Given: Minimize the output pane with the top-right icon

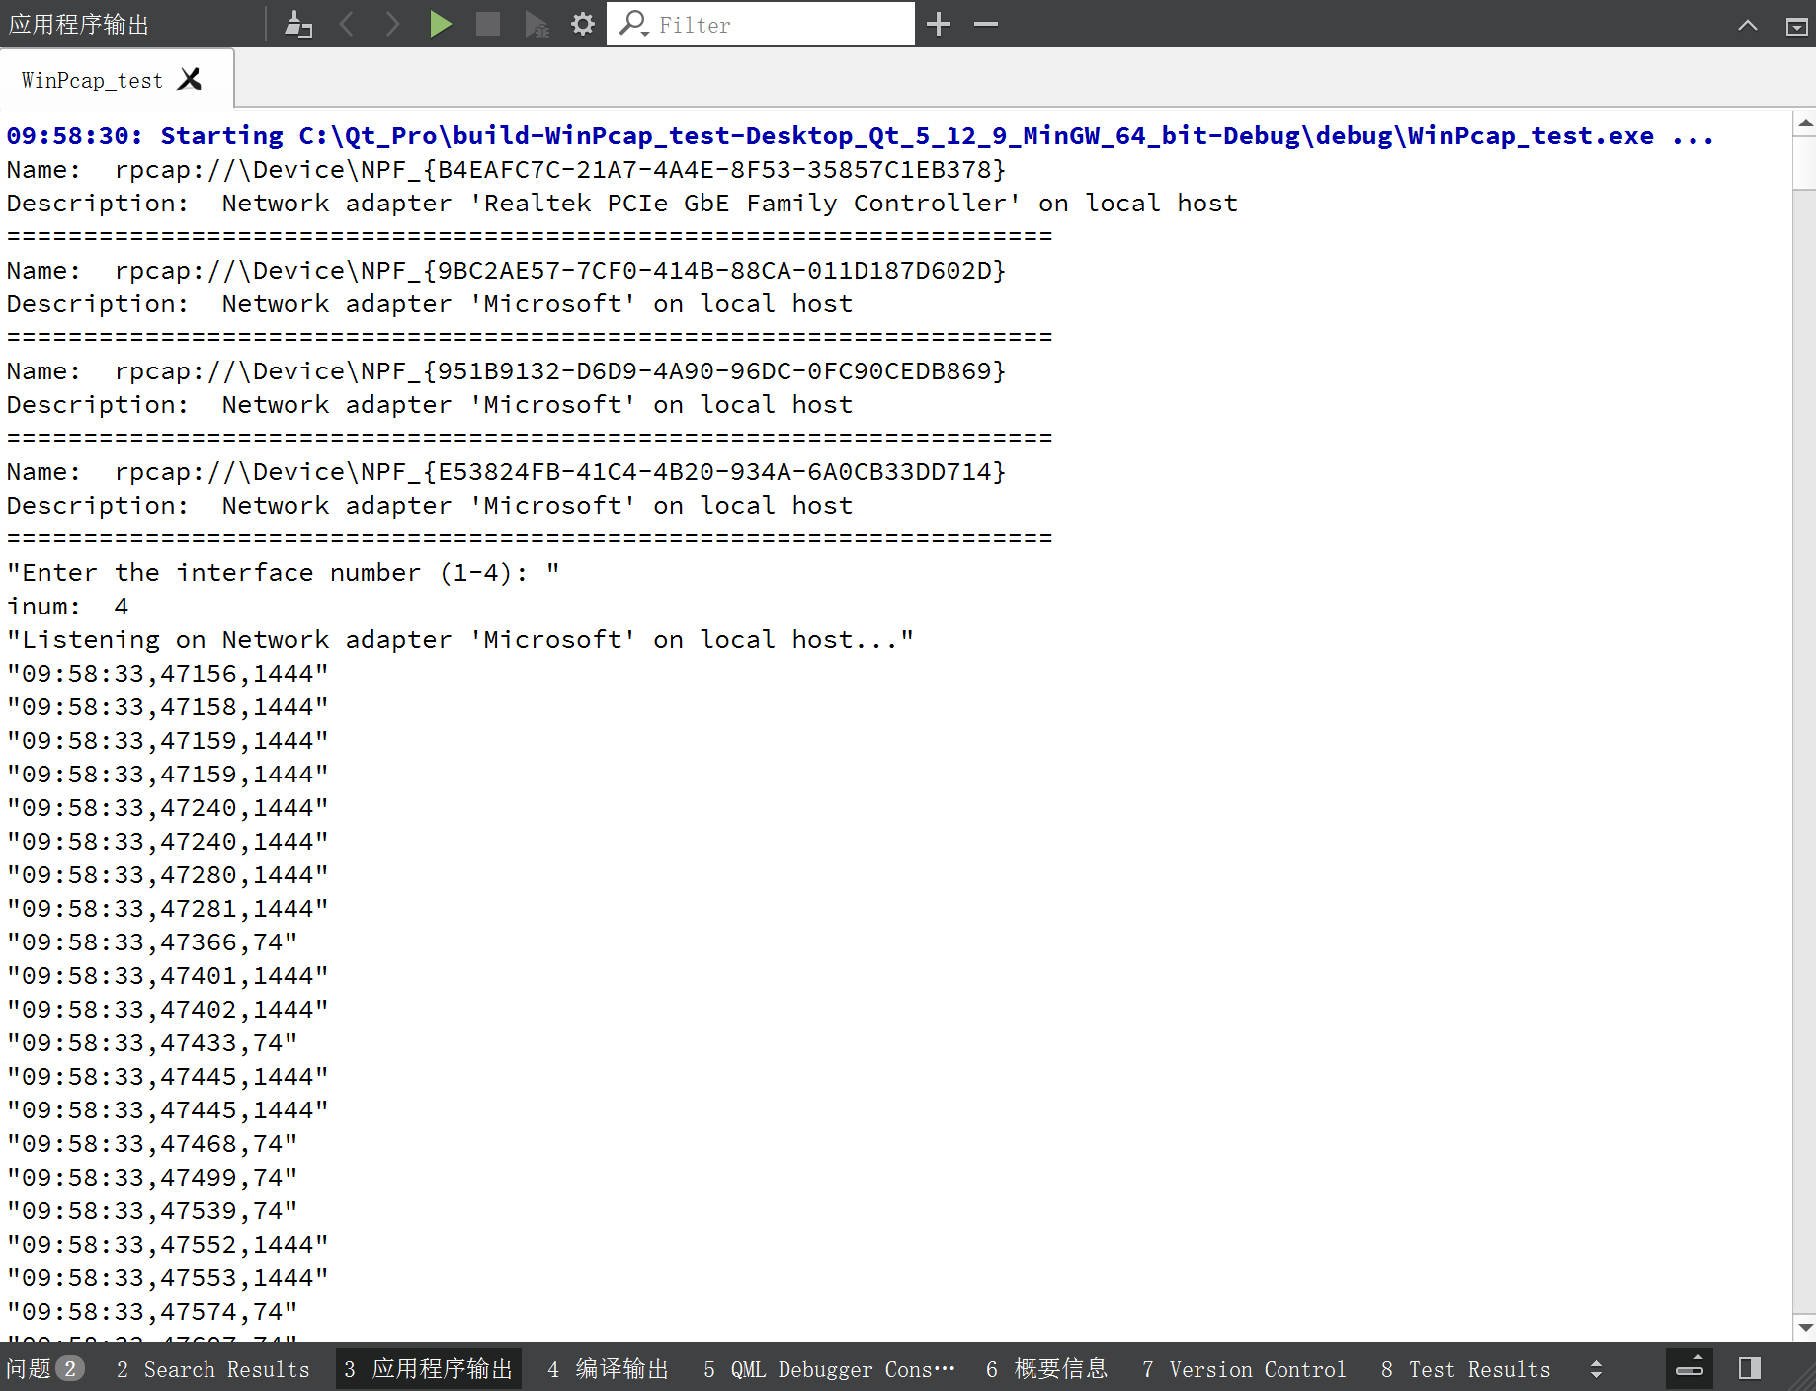Looking at the screenshot, I should (x=1797, y=26).
